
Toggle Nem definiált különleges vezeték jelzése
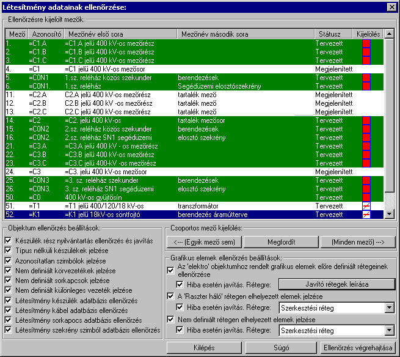pyautogui.click(x=9, y=290)
